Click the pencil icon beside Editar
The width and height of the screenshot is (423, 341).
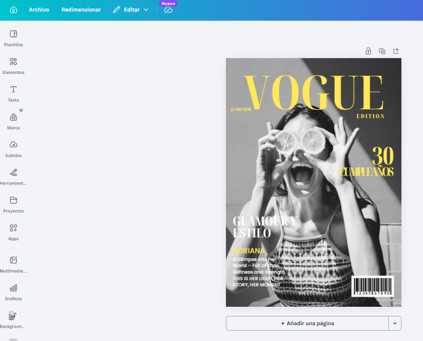(116, 10)
